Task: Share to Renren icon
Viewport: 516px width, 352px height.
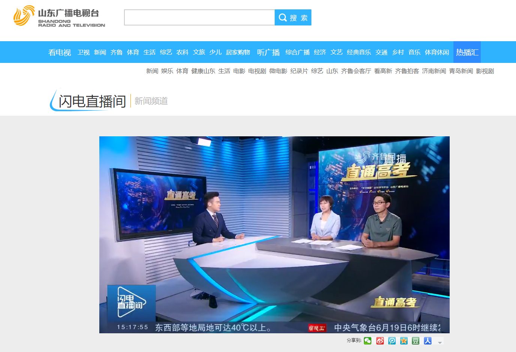Action: 428,341
